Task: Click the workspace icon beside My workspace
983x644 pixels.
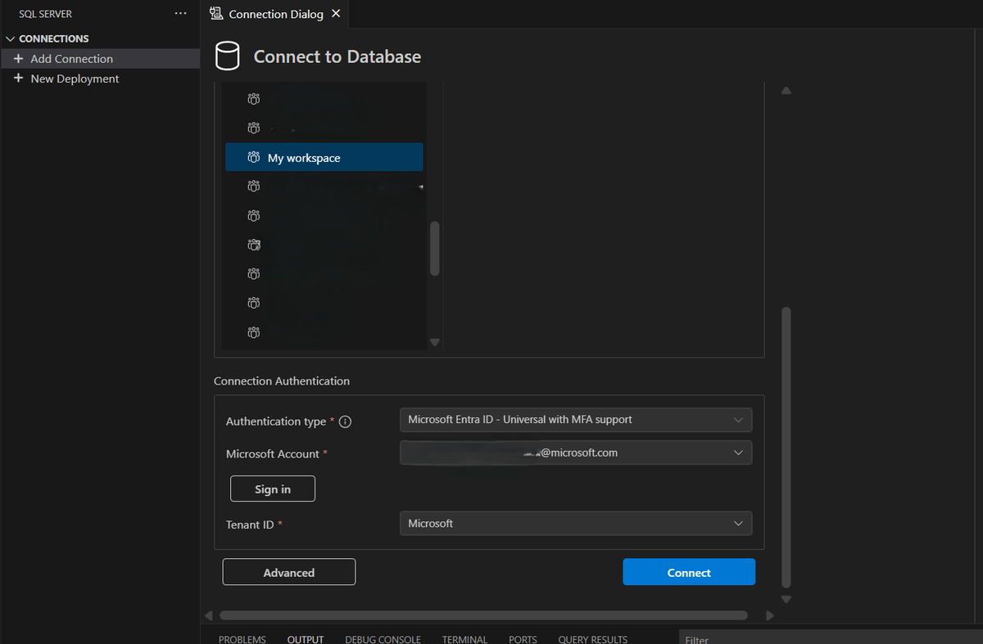Action: click(x=254, y=158)
